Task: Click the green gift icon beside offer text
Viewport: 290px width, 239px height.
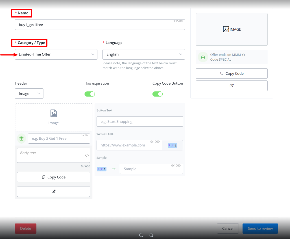Action: 21,139
